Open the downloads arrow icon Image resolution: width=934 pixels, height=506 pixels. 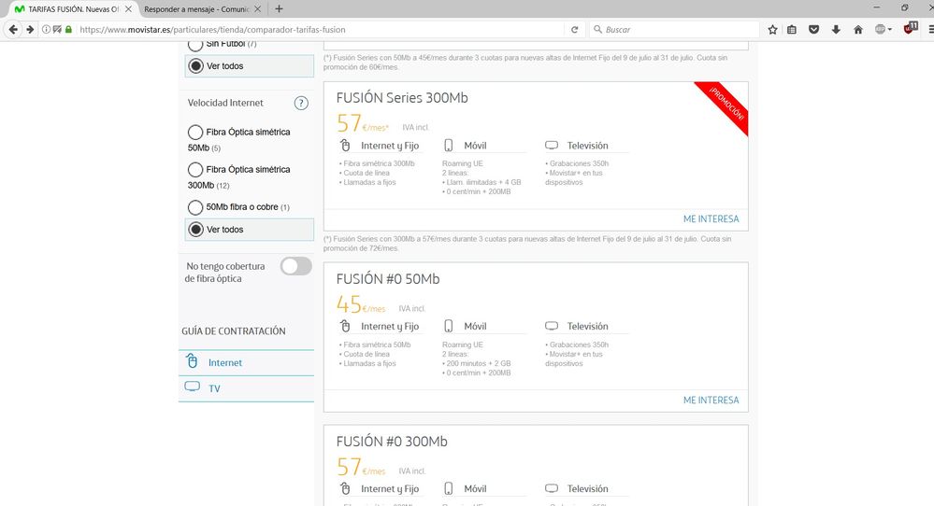[x=836, y=30]
